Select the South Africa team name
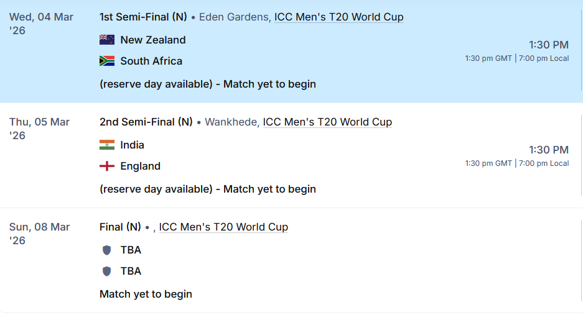 (x=151, y=61)
